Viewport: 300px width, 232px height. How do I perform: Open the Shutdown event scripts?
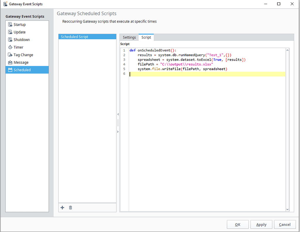[x=27, y=39]
